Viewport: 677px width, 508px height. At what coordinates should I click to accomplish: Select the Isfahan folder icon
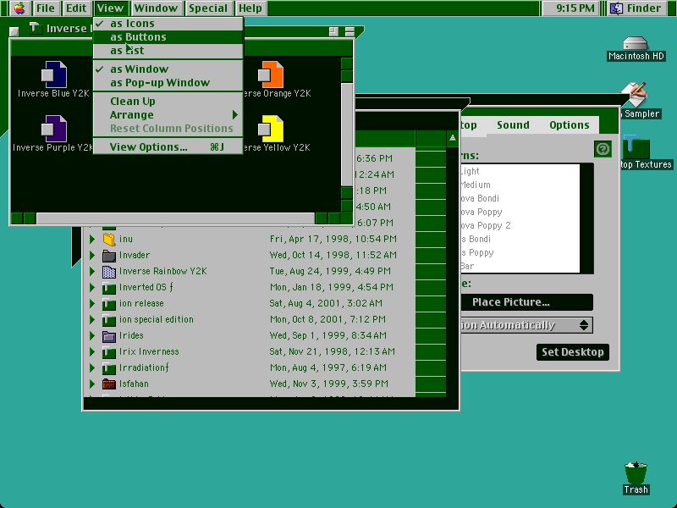[109, 384]
